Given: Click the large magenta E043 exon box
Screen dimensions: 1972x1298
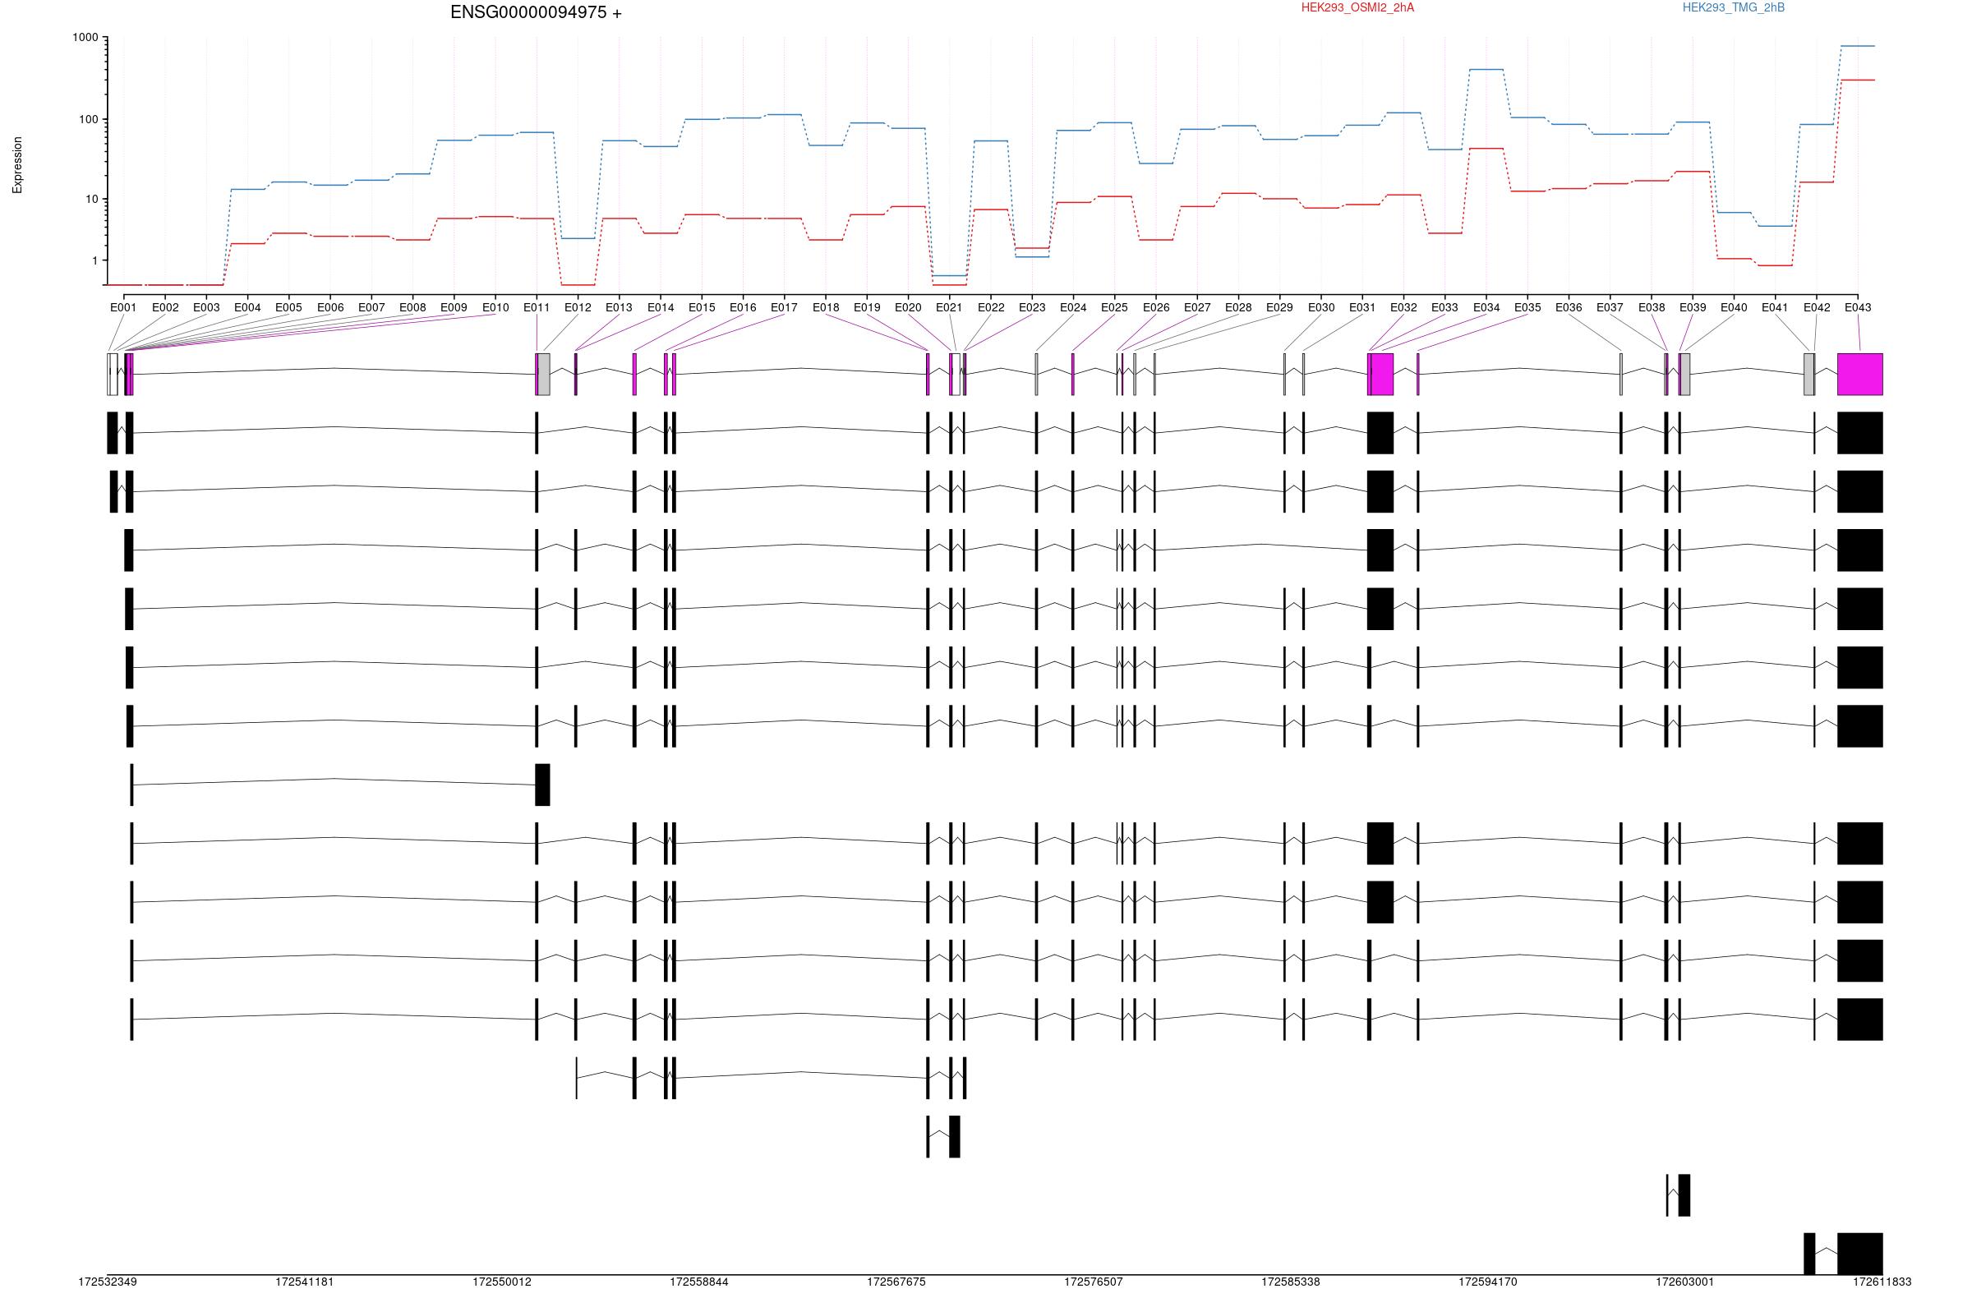Looking at the screenshot, I should point(1860,375).
